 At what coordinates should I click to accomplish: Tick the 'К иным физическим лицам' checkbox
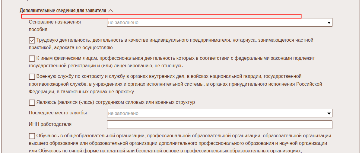(x=32, y=59)
